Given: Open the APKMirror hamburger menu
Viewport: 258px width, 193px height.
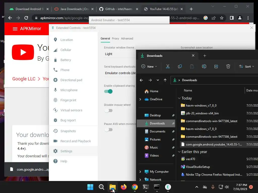Looking at the screenshot, I should [15, 29].
